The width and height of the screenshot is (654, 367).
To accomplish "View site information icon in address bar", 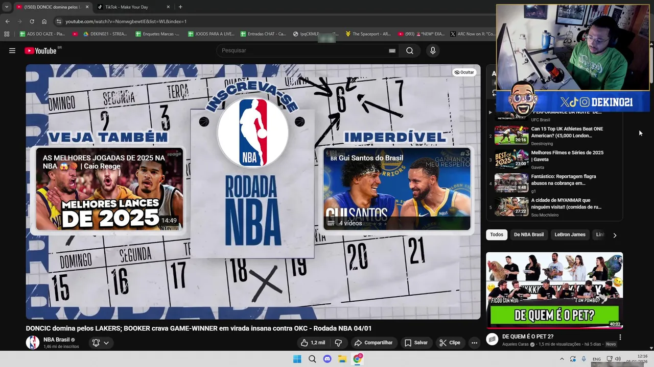I will click(59, 21).
